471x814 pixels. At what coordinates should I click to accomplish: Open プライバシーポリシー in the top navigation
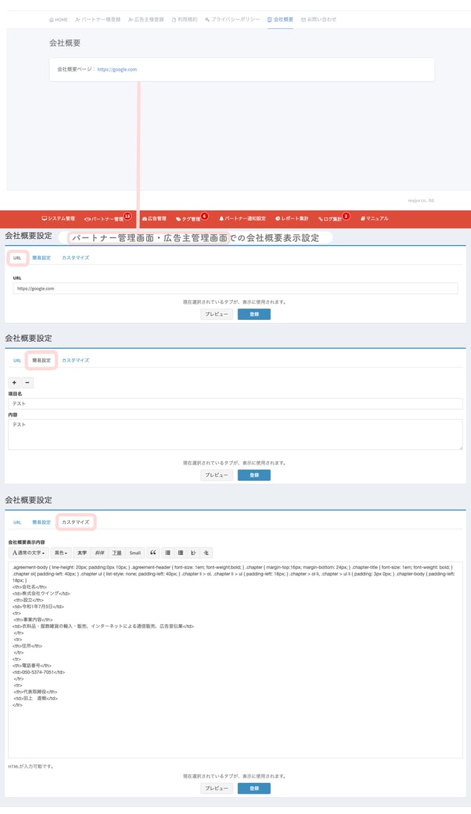tap(232, 19)
